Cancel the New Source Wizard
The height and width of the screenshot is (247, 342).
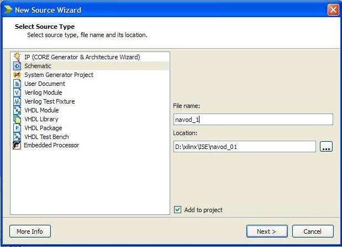tap(313, 231)
